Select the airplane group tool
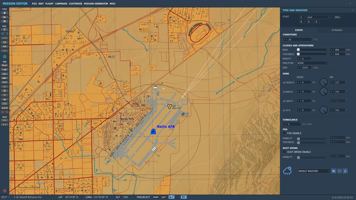The height and width of the screenshot is (200, 356). [x=4, y=65]
